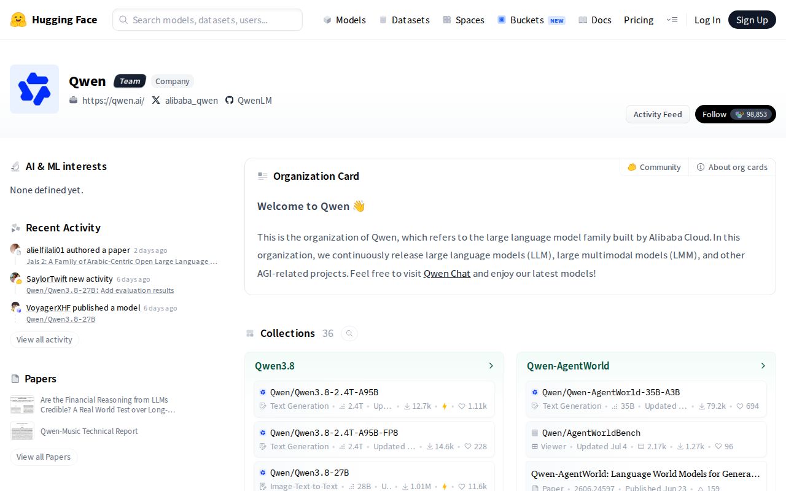Screen dimensions: 786x491
Task: Click the lightning bolt on the Qwen3.8-27B card
Action: click(445, 487)
